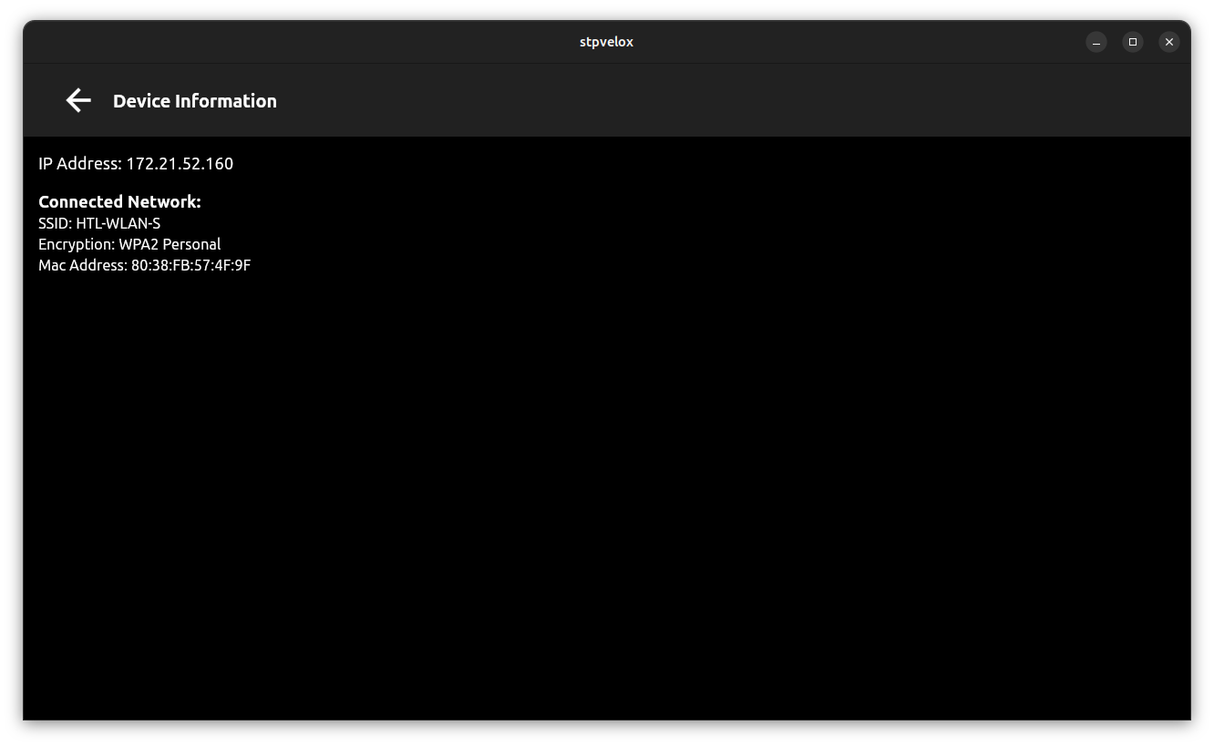The image size is (1214, 746).
Task: Select the Device Information back navigation arrow
Action: 78,100
